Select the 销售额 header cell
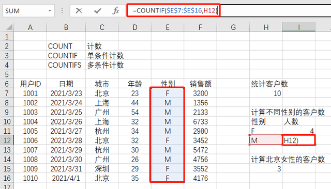The height and width of the screenshot is (189, 331). [x=200, y=84]
